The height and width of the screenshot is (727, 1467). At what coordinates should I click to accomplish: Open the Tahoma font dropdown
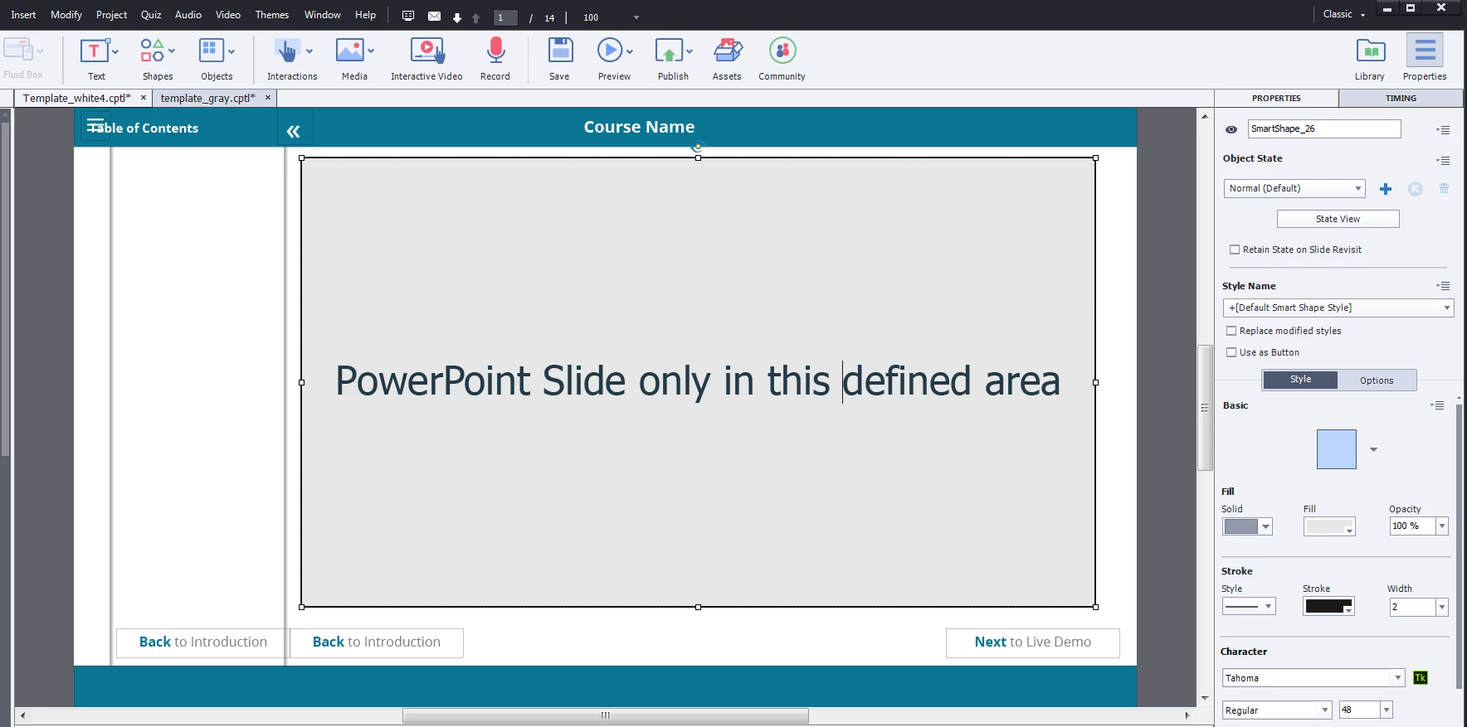click(1313, 678)
